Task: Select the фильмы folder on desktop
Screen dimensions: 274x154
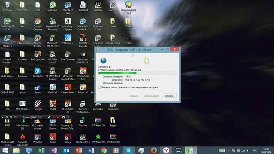Action: [x=23, y=72]
